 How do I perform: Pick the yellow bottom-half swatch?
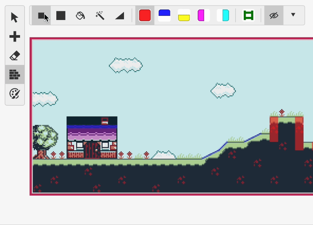tap(184, 15)
